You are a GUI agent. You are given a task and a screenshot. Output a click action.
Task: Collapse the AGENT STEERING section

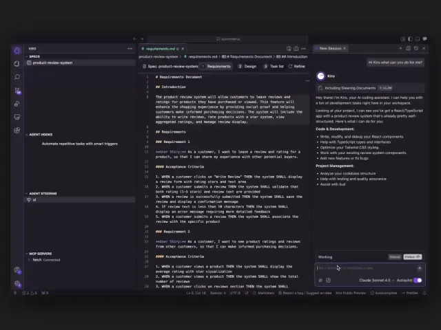43,194
